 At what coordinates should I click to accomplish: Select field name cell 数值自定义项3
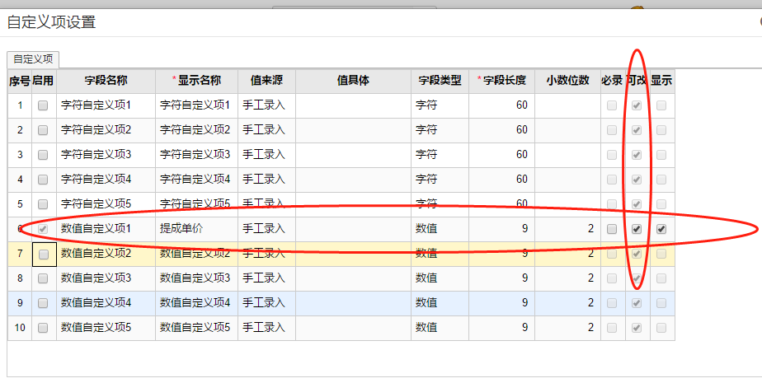[x=106, y=278]
